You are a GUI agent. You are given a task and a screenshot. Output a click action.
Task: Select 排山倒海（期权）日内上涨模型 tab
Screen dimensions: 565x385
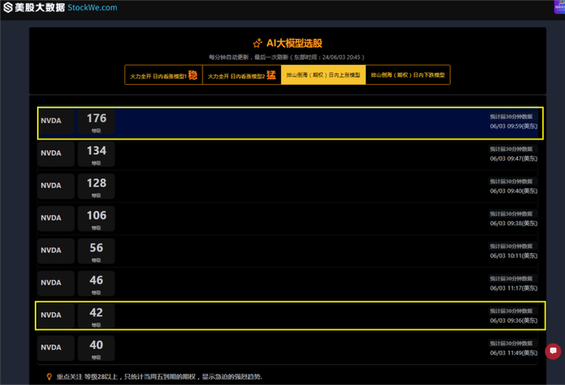coord(323,75)
